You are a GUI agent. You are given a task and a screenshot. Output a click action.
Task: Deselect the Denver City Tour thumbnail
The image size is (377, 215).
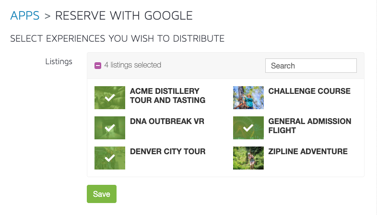[110, 158]
